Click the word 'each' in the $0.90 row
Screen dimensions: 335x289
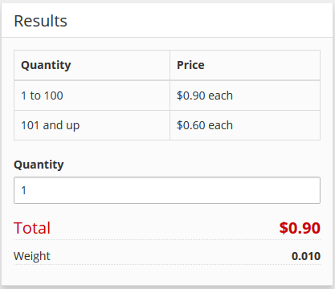coord(221,96)
